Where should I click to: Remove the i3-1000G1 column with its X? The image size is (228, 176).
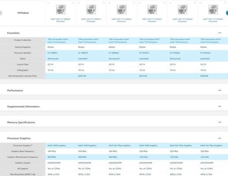pyautogui.click(x=73, y=3)
